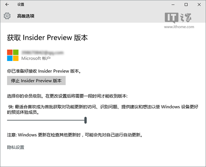Click the 获取 Insider Preview 版本 heading

[x=47, y=38]
